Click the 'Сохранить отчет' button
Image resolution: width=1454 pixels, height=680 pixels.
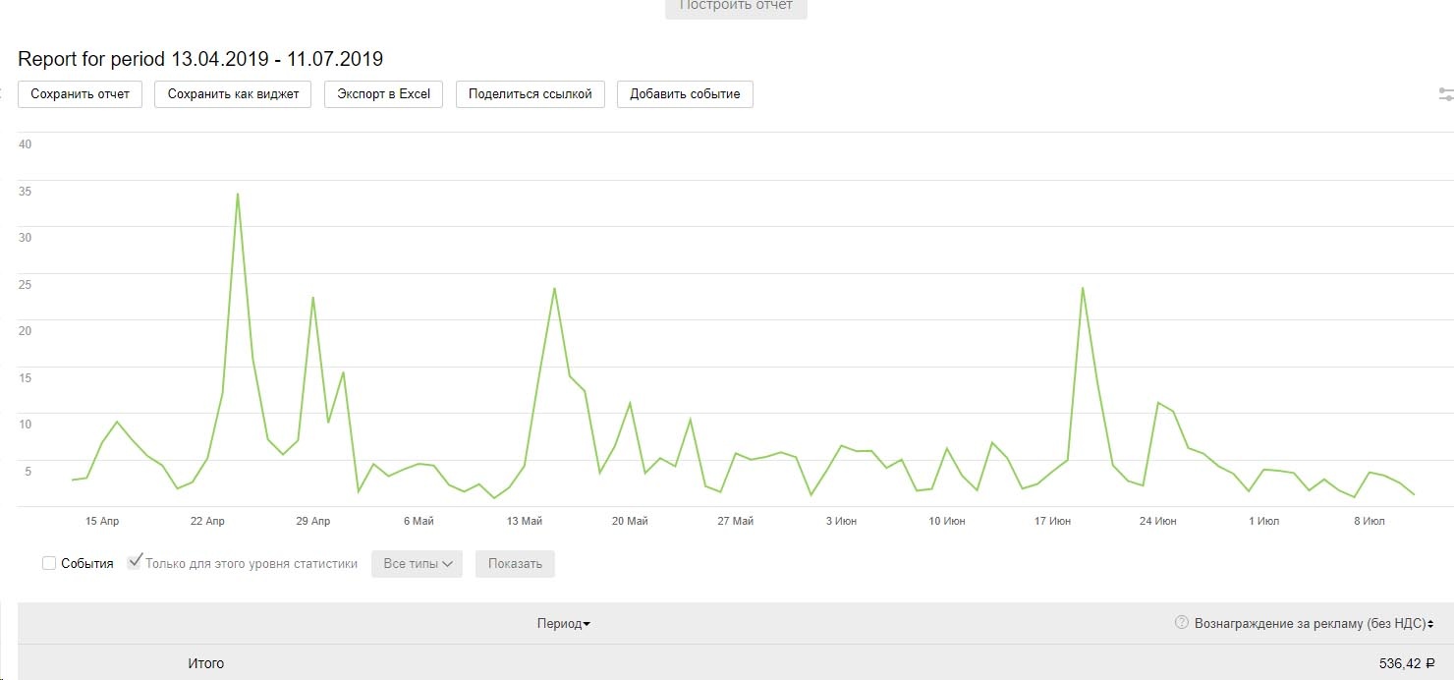pyautogui.click(x=81, y=94)
